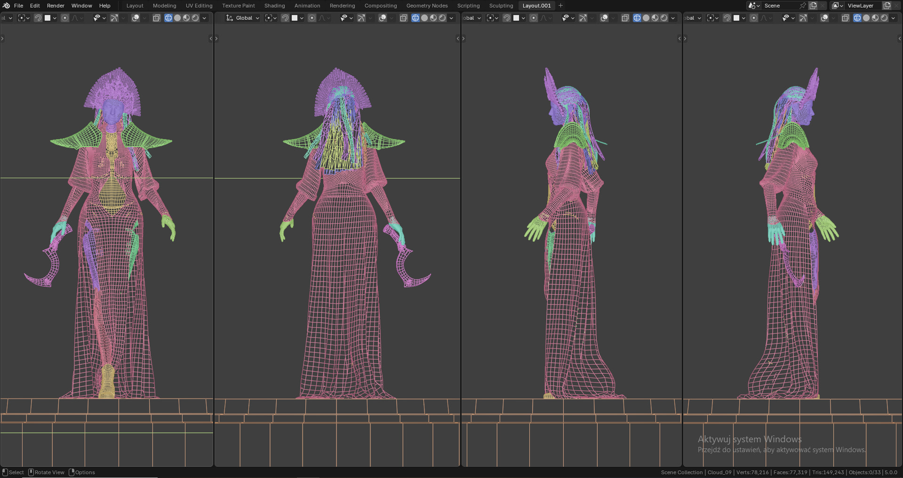This screenshot has width=903, height=478.
Task: Open the overlays dropdown in the second viewport
Action: click(392, 18)
